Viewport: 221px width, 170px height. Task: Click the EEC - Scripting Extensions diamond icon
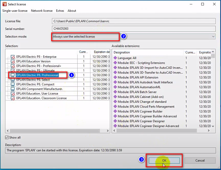[x=115, y=63]
